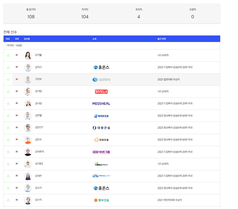Click the 휴온스 sponsor logo in 강지선 row

(101, 67)
